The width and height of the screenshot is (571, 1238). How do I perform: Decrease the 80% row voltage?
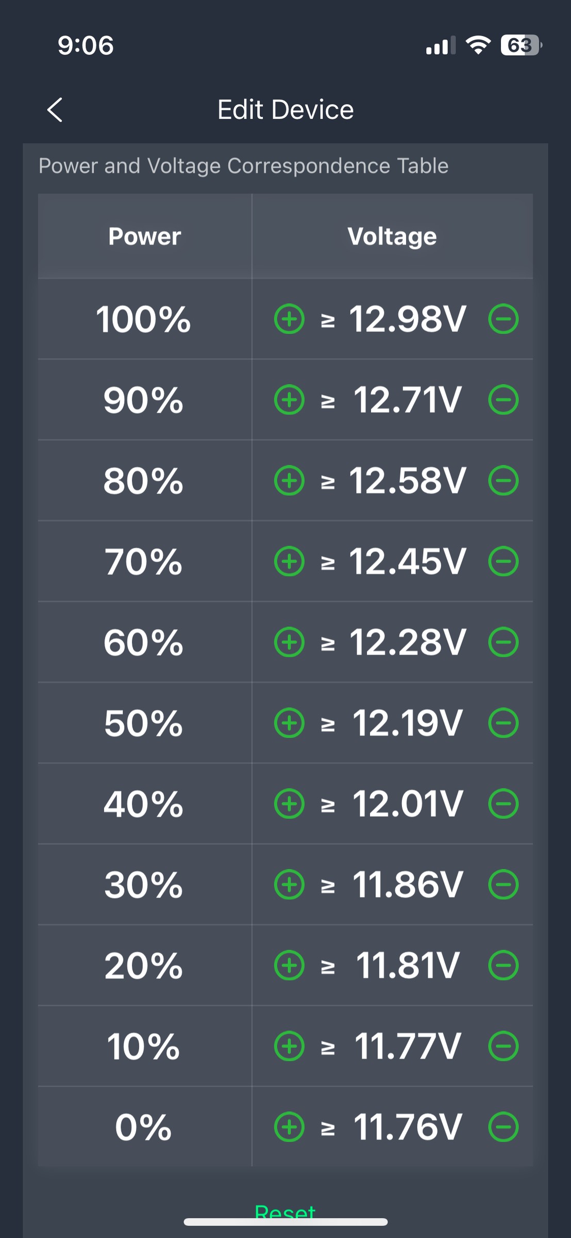pyautogui.click(x=503, y=481)
